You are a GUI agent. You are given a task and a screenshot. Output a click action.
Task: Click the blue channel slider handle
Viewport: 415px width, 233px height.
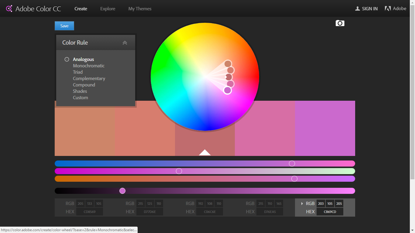[294, 179]
